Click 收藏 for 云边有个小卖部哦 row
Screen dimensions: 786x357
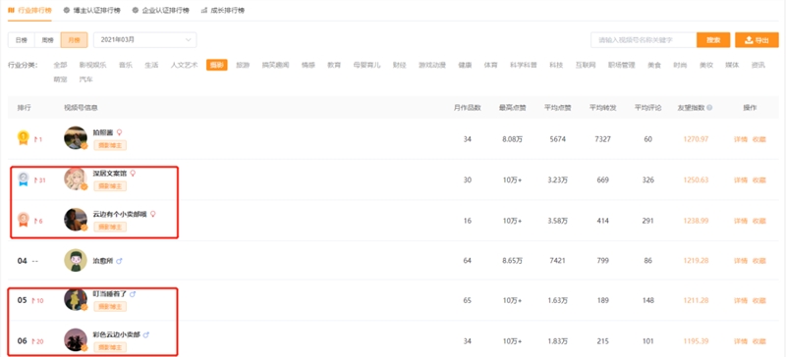(758, 221)
